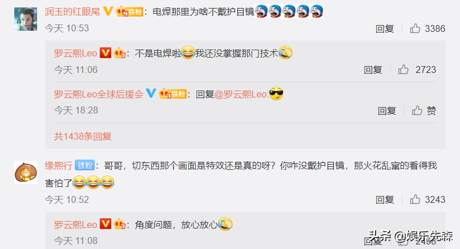Viewport: 460px width, 249px height.
Task: Open @罗云熙Leo mention link
Action: (x=241, y=95)
